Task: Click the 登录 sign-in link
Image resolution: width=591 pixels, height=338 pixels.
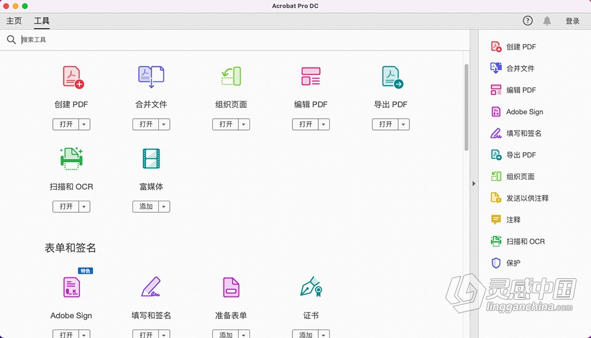Action: [573, 21]
